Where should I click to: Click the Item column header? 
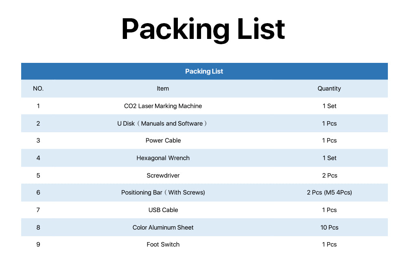[x=163, y=88]
